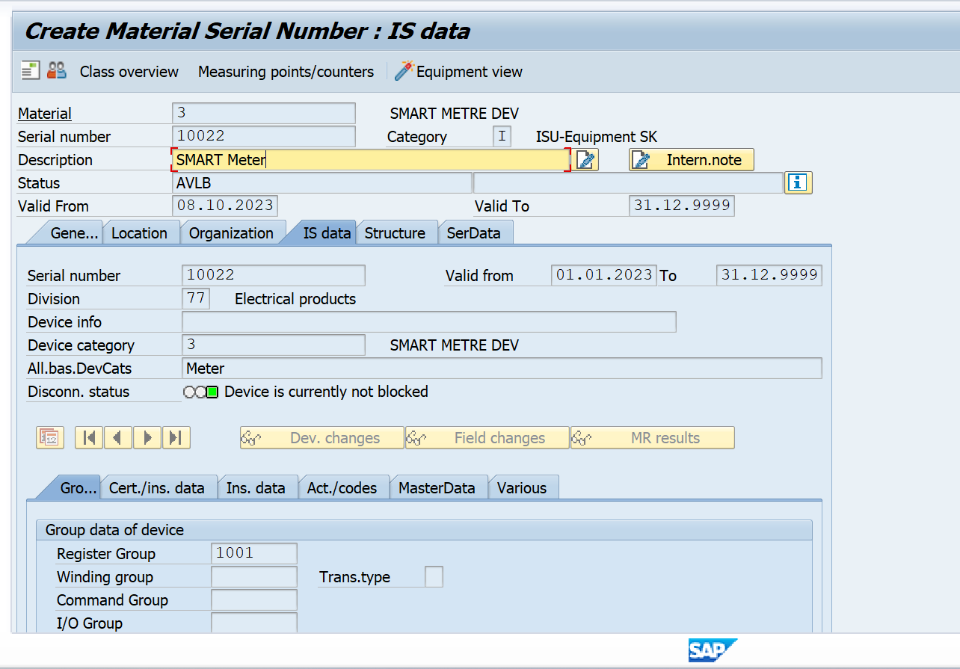Open the Structure tab

(395, 233)
